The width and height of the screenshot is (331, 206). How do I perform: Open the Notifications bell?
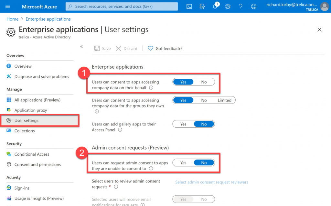215,6
